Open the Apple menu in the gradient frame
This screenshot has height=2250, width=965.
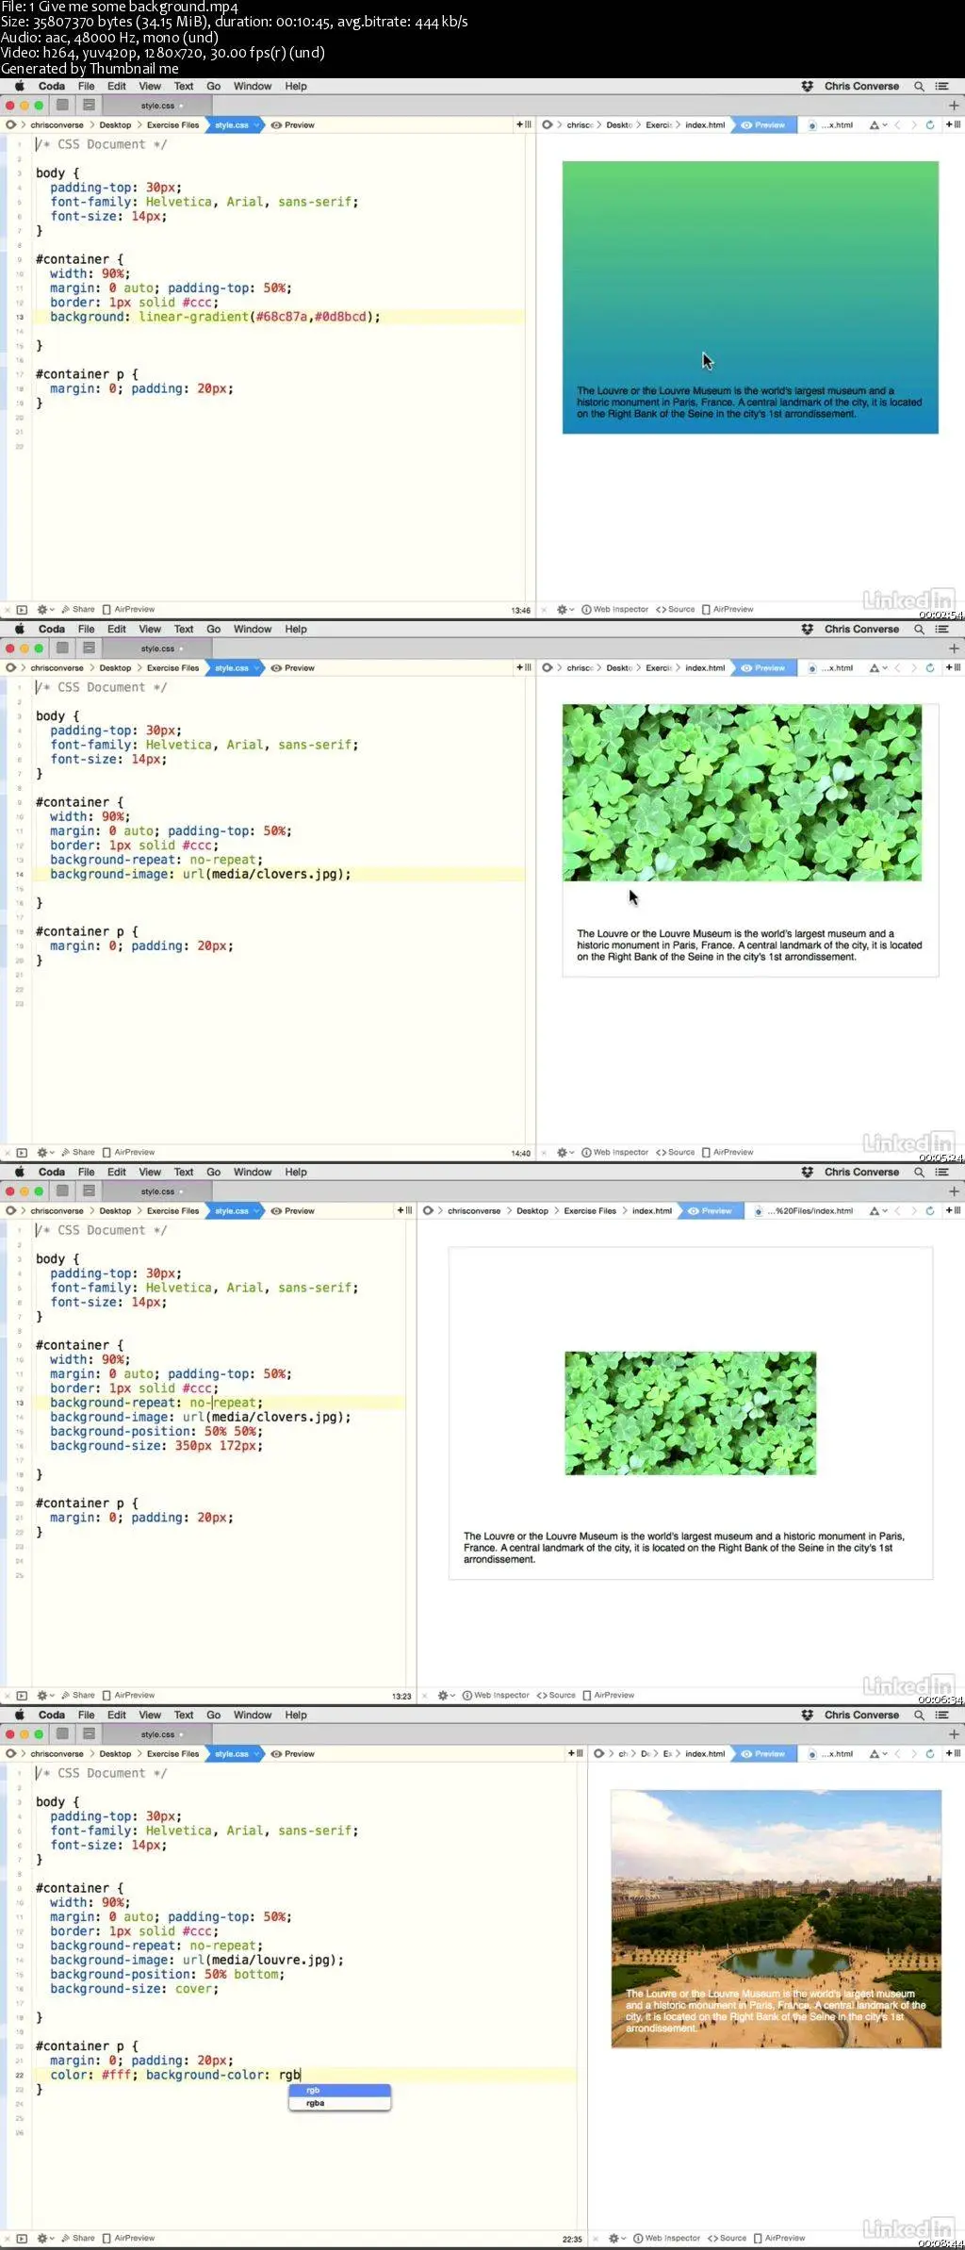[x=19, y=86]
